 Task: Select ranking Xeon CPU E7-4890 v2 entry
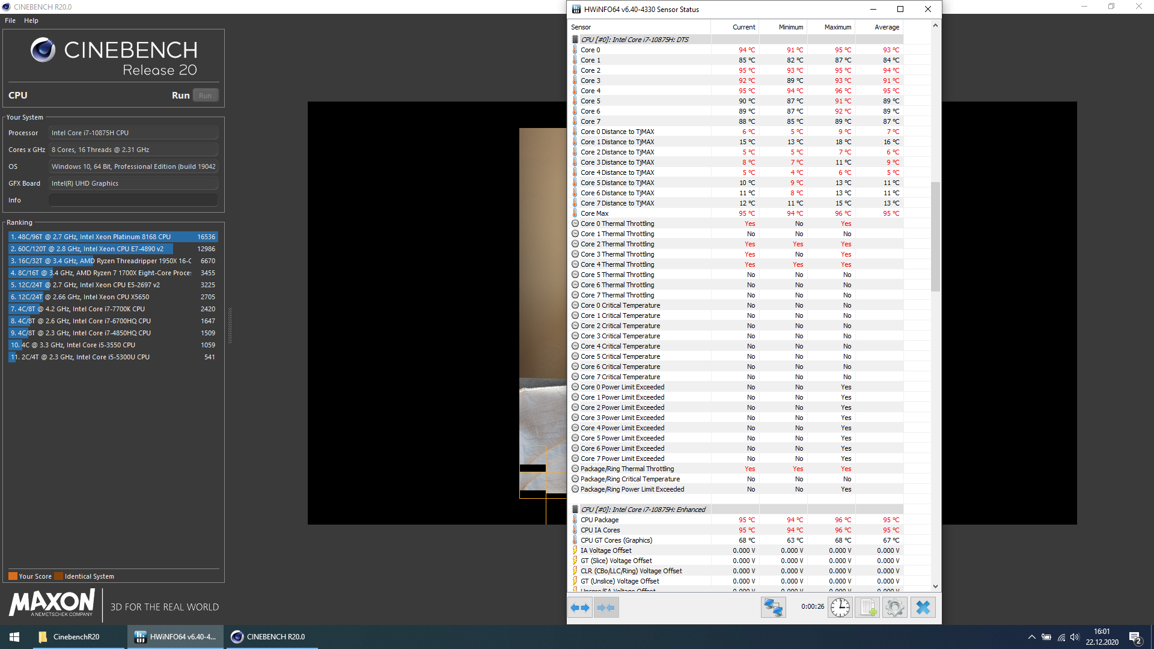pyautogui.click(x=113, y=249)
